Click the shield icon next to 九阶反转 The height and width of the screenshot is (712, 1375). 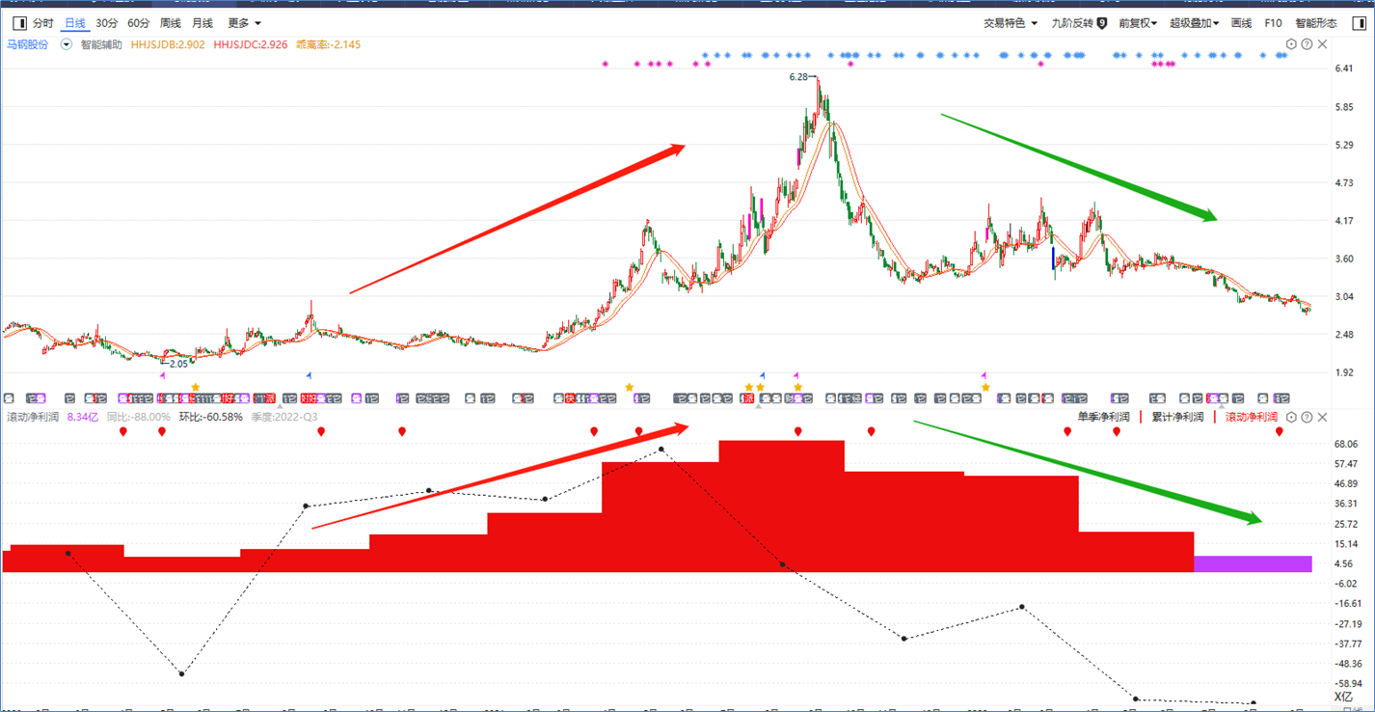point(1102,23)
